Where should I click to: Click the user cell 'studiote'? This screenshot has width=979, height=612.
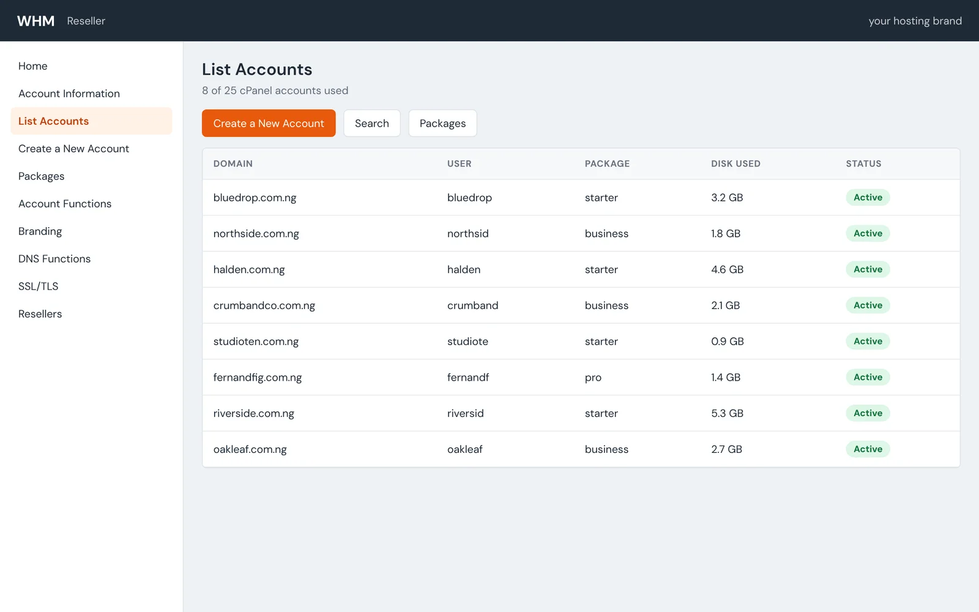tap(468, 341)
